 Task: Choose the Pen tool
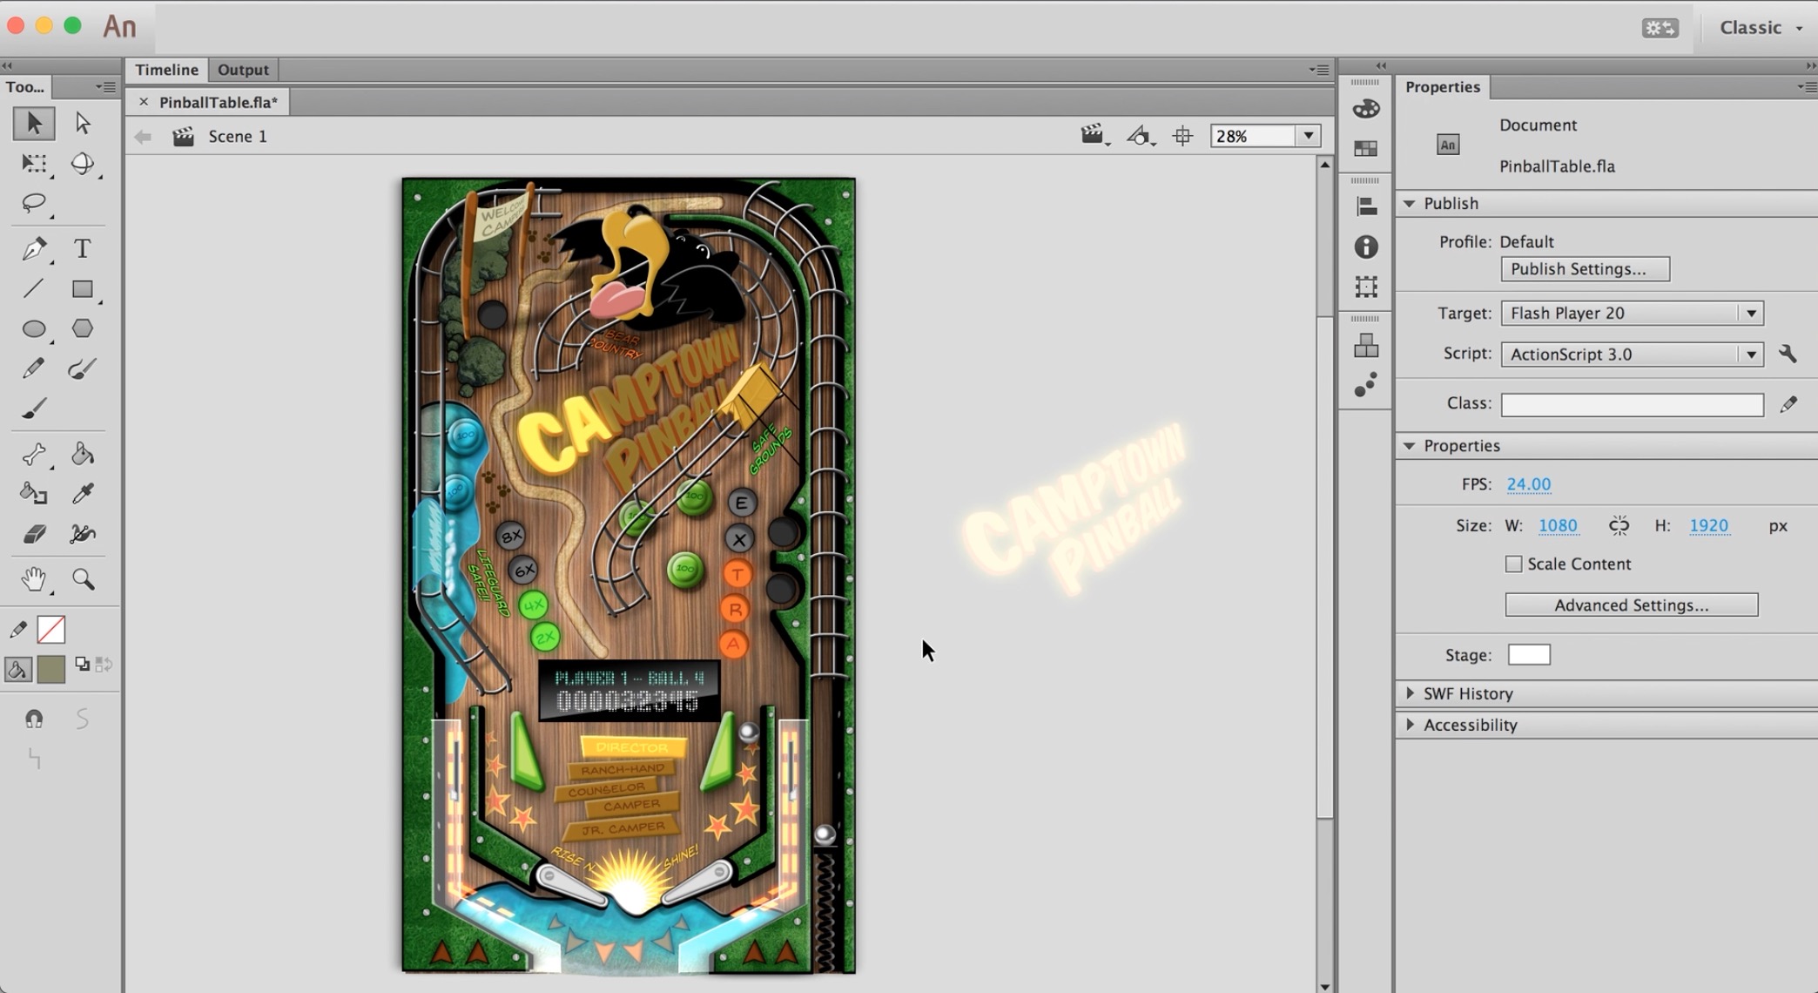coord(34,249)
